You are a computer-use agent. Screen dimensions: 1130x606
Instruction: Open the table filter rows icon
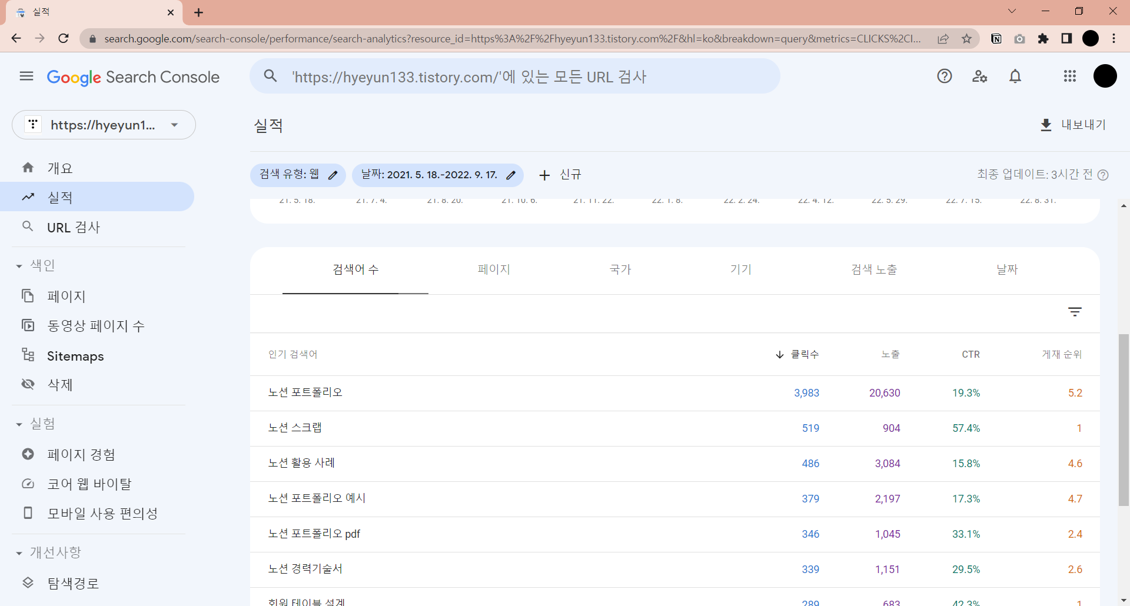[1075, 312]
